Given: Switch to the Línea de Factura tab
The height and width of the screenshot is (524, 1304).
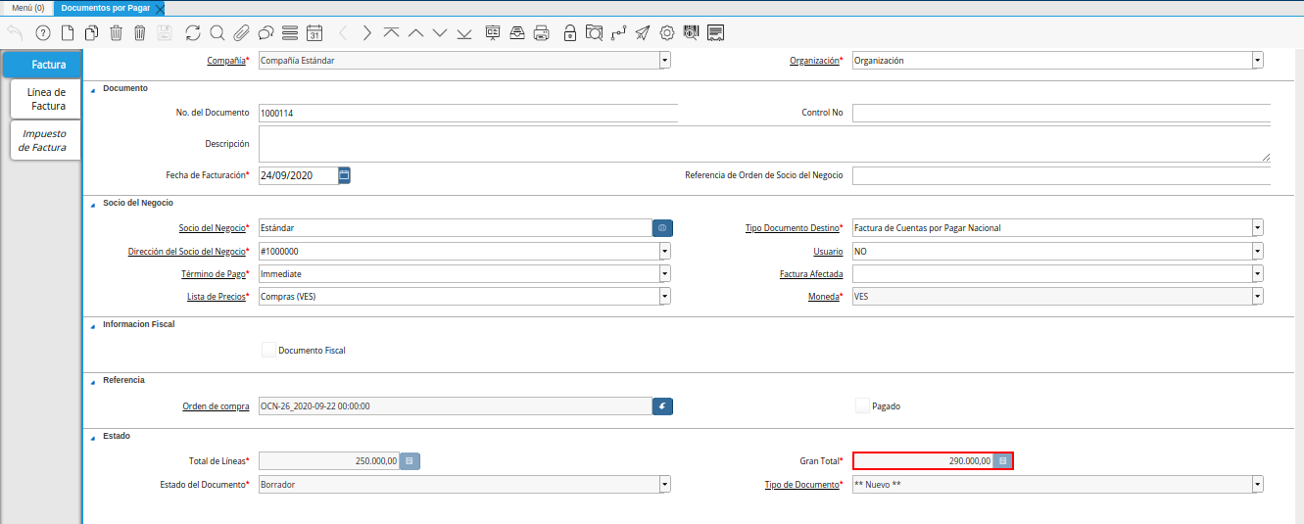Looking at the screenshot, I should tap(46, 99).
